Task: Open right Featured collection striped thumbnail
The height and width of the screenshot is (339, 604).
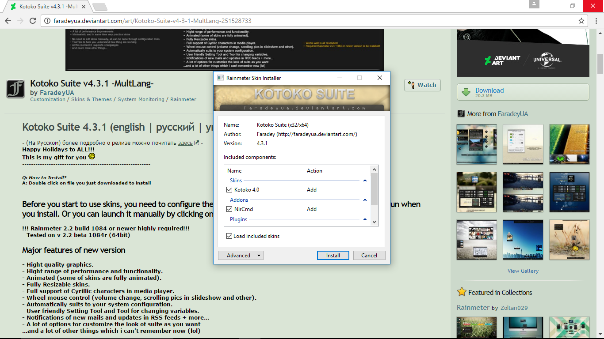Action: (570, 328)
